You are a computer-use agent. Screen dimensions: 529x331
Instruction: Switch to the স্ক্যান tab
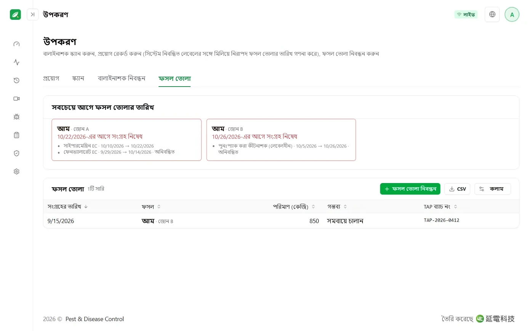(x=78, y=79)
